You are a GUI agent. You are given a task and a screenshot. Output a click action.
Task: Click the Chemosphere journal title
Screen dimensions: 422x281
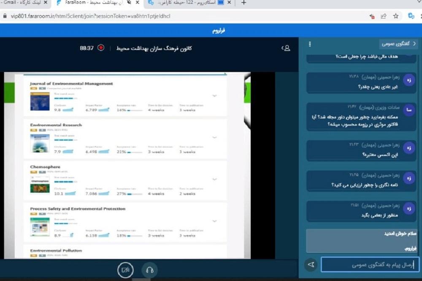pyautogui.click(x=45, y=167)
